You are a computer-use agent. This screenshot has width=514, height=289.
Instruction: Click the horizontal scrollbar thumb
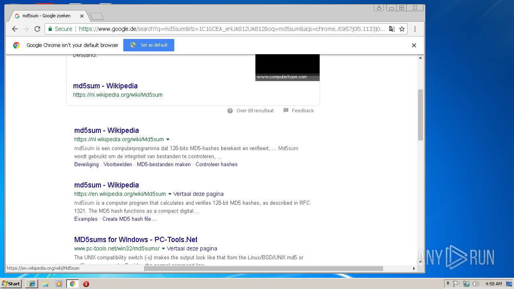(x=263, y=268)
